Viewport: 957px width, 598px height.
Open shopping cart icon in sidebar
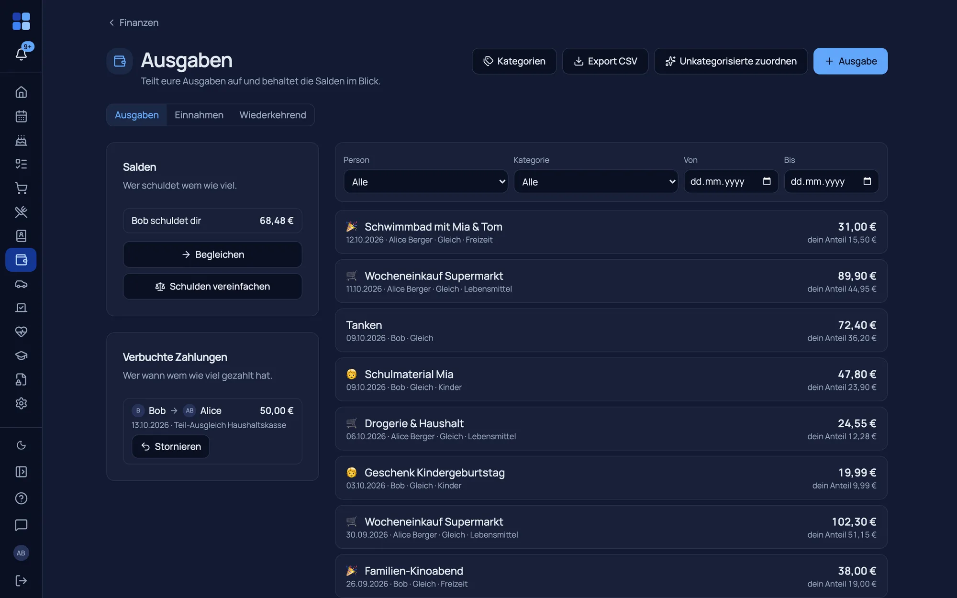[x=21, y=188]
